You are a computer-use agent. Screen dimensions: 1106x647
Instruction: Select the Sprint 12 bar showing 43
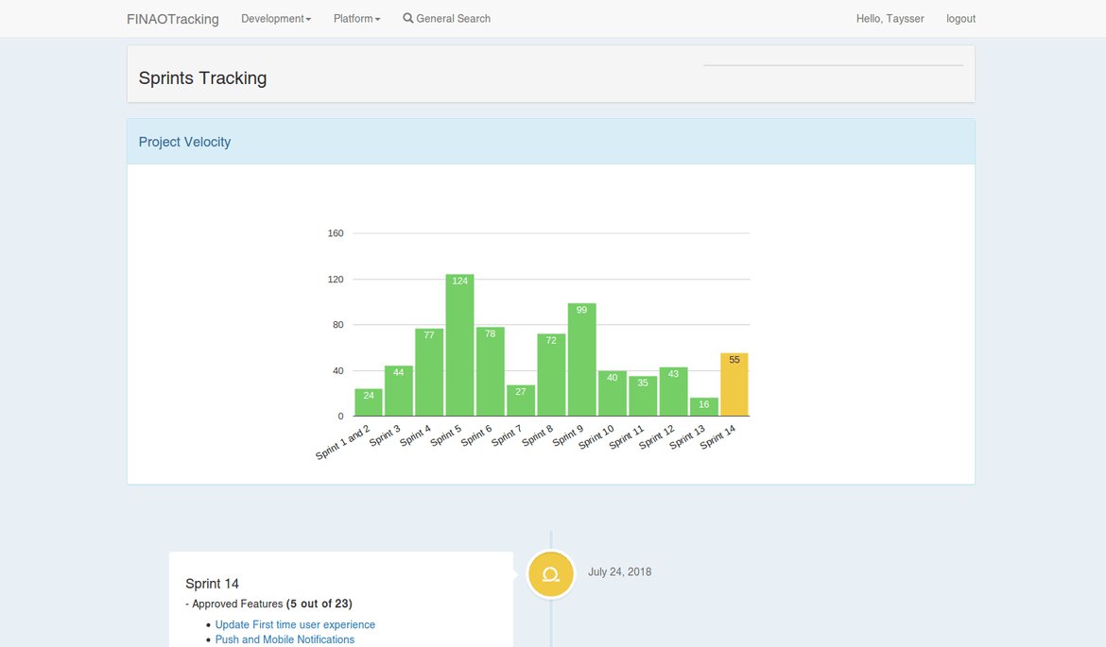pyautogui.click(x=674, y=392)
